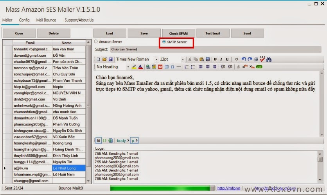Open the http://mfp.vn link
The width and height of the screenshot is (327, 195).
229,188
